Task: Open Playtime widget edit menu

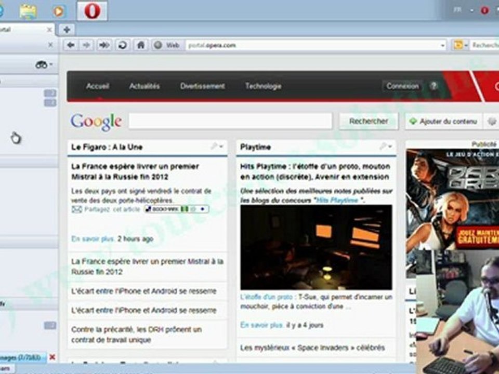Action: click(x=386, y=146)
